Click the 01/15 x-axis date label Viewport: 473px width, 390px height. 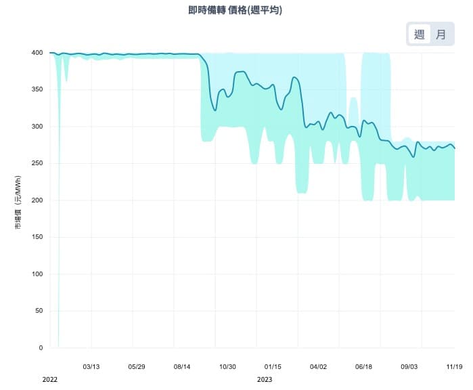coord(273,366)
